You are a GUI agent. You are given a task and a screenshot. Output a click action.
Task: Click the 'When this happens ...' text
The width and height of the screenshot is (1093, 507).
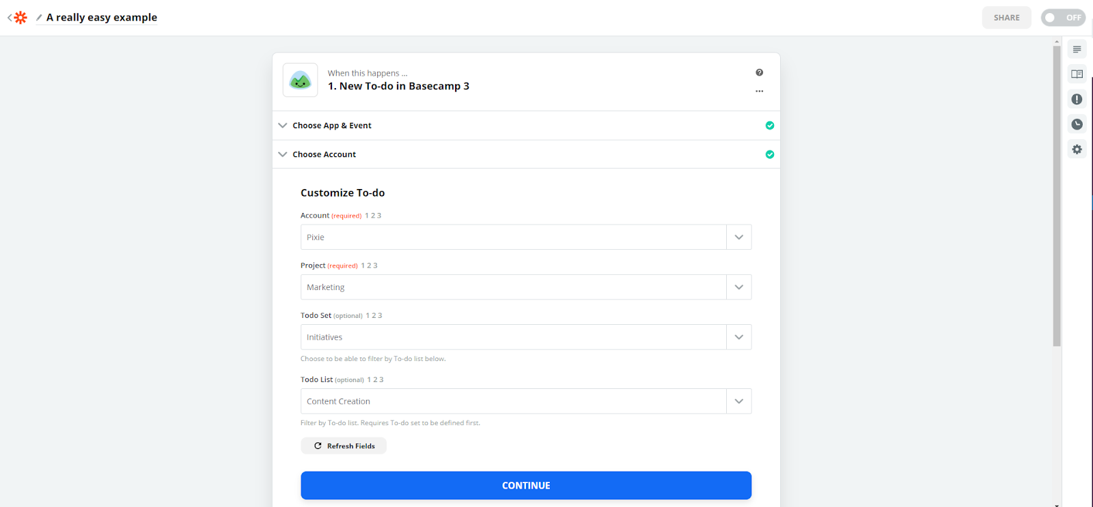(368, 73)
